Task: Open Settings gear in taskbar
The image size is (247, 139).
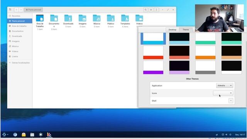Action: click(41, 135)
